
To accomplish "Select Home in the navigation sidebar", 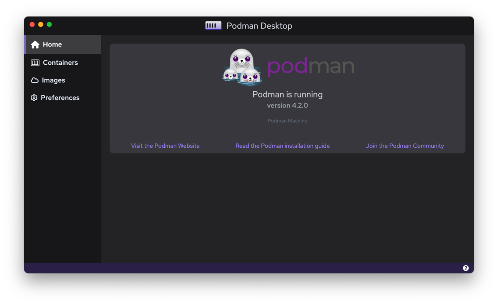I will coord(52,44).
